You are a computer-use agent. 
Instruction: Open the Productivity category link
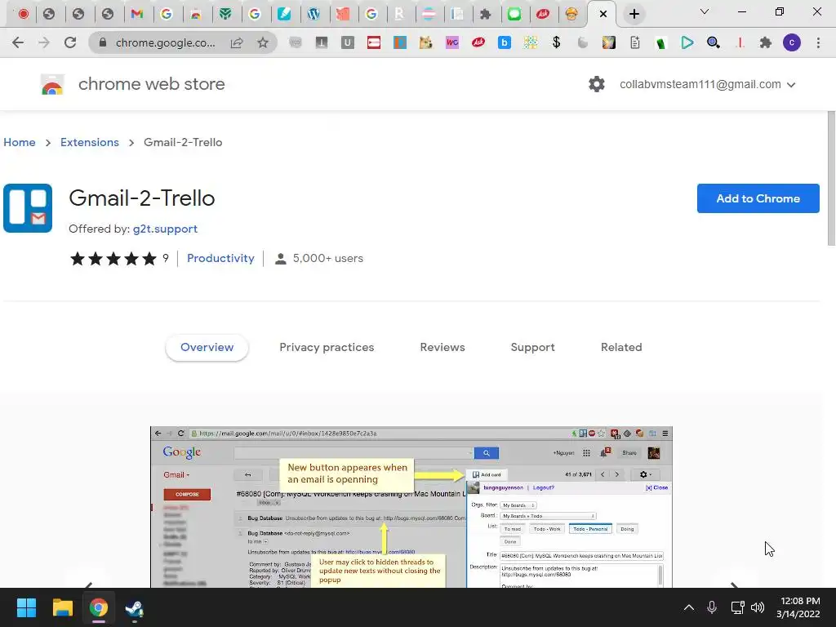pyautogui.click(x=220, y=258)
